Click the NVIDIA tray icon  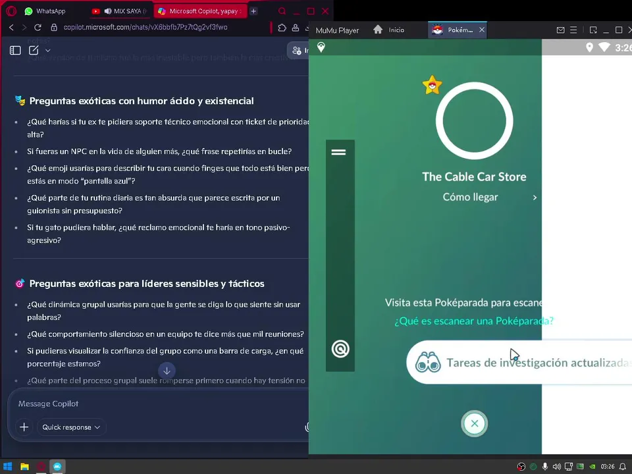click(x=592, y=467)
